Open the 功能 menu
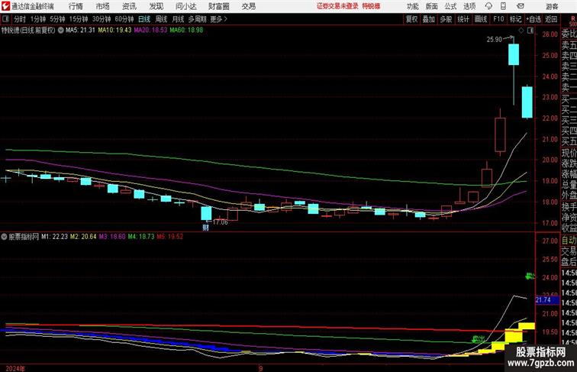Image resolution: width=577 pixels, height=372 pixels. (x=413, y=6)
